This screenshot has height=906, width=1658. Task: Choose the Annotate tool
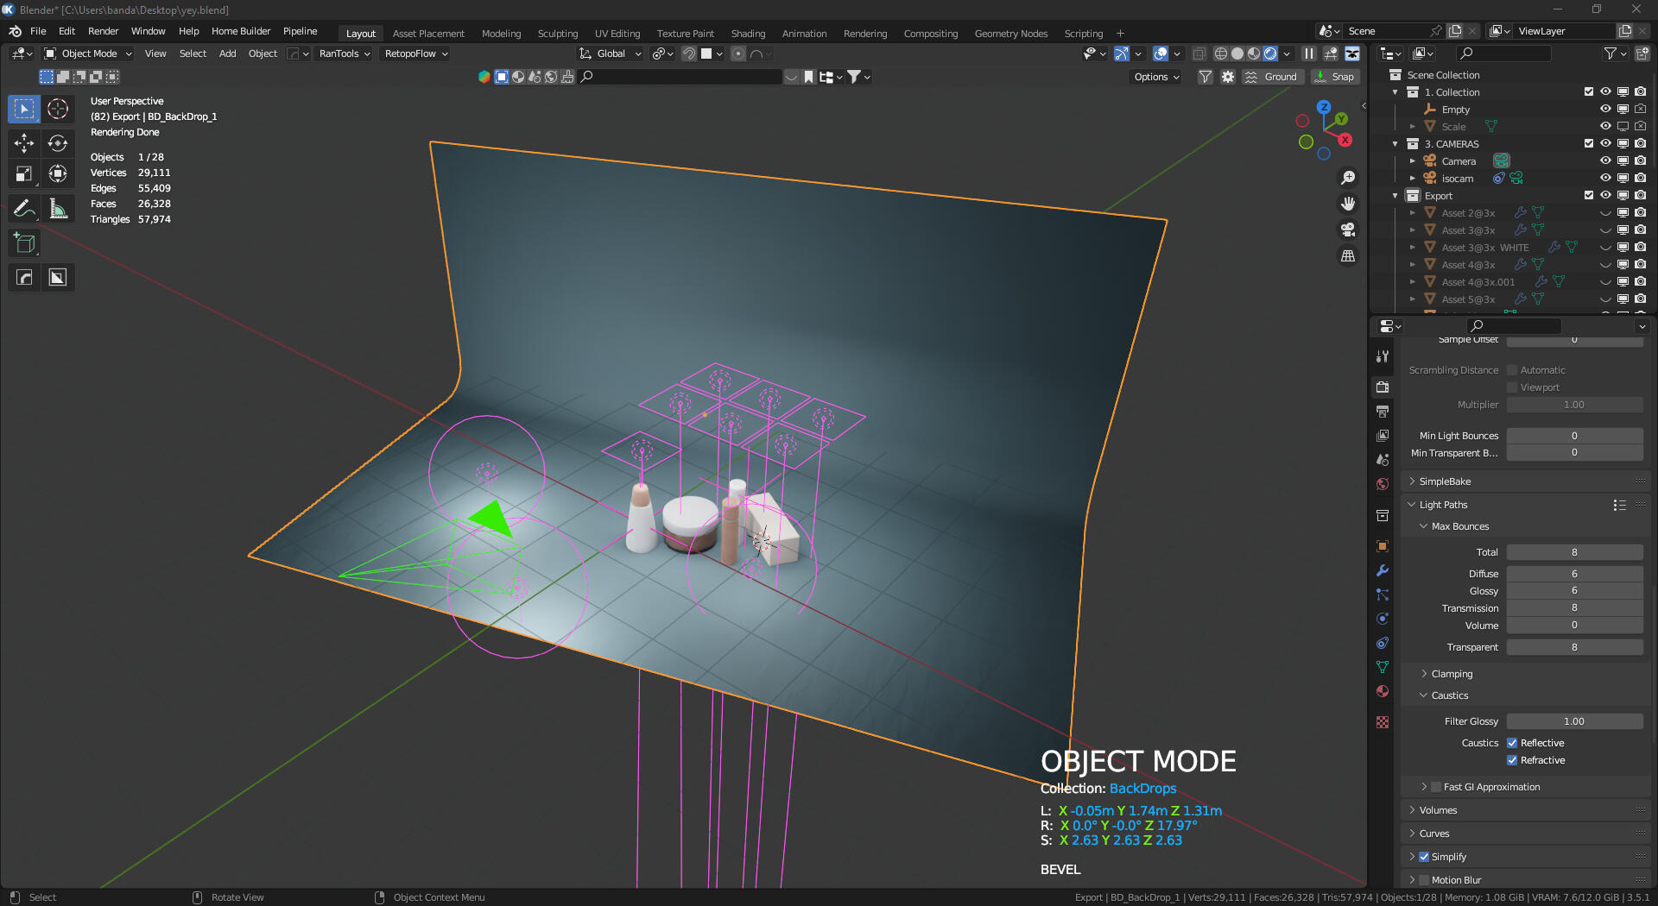[23, 208]
